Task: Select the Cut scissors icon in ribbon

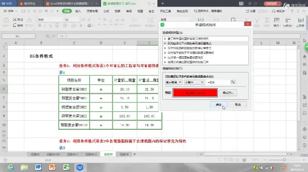Action: (14, 20)
